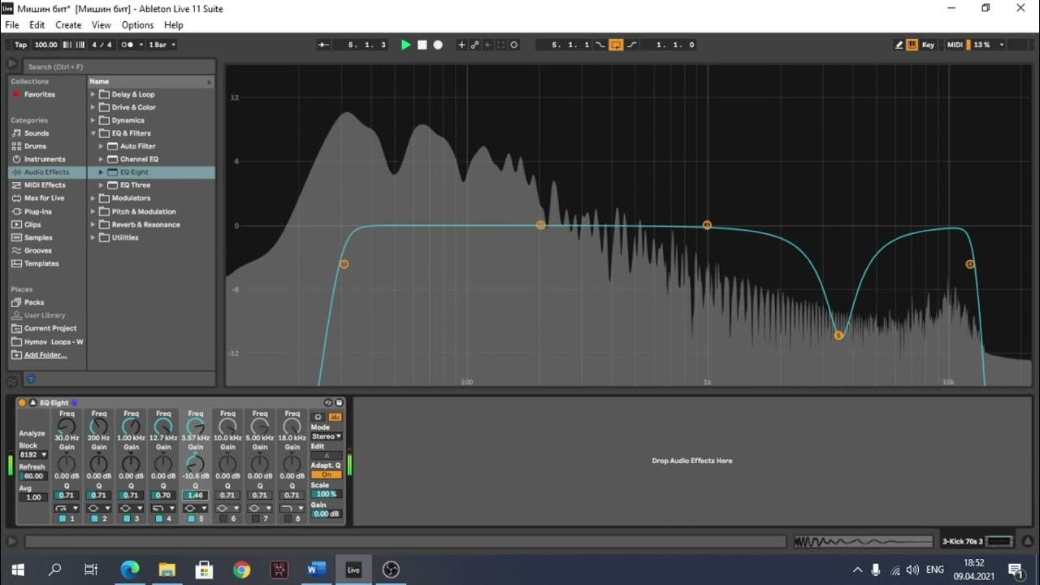Toggle EQ band 1 activator
Screen dimensions: 1040x585
click(63, 518)
